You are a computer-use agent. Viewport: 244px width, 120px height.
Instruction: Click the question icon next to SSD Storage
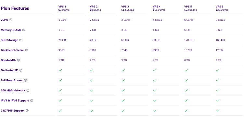[x=21, y=40]
